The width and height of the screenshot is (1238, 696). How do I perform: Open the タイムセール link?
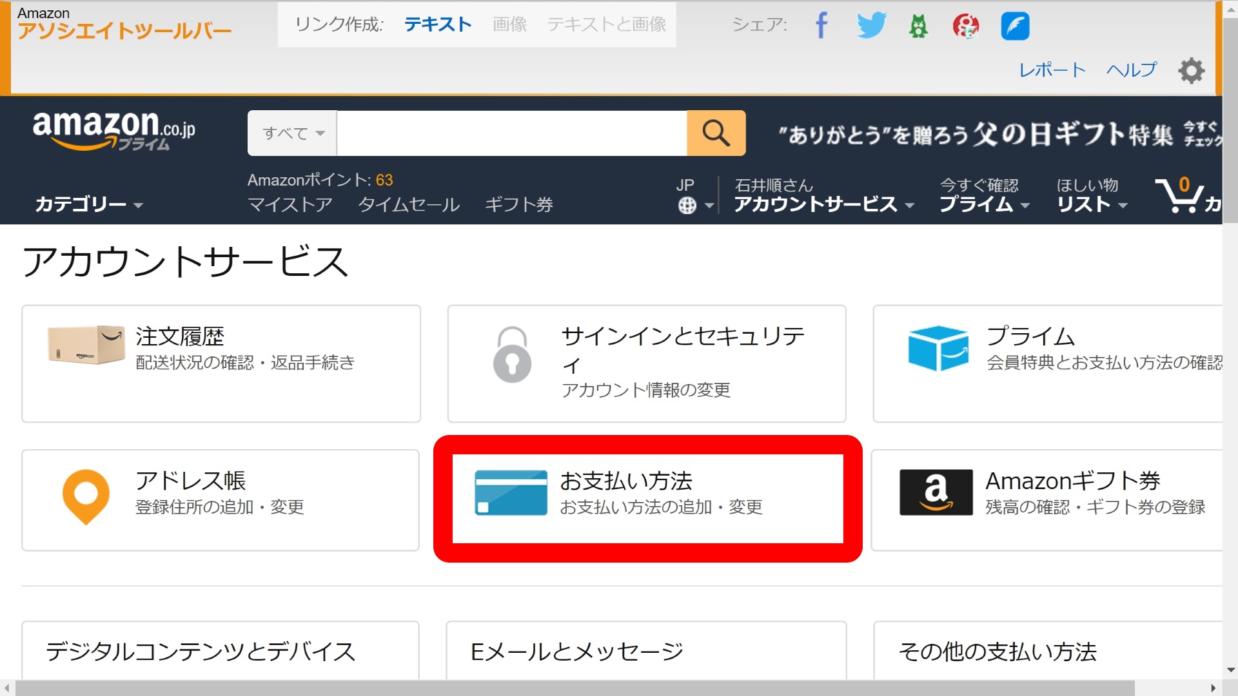coord(408,205)
